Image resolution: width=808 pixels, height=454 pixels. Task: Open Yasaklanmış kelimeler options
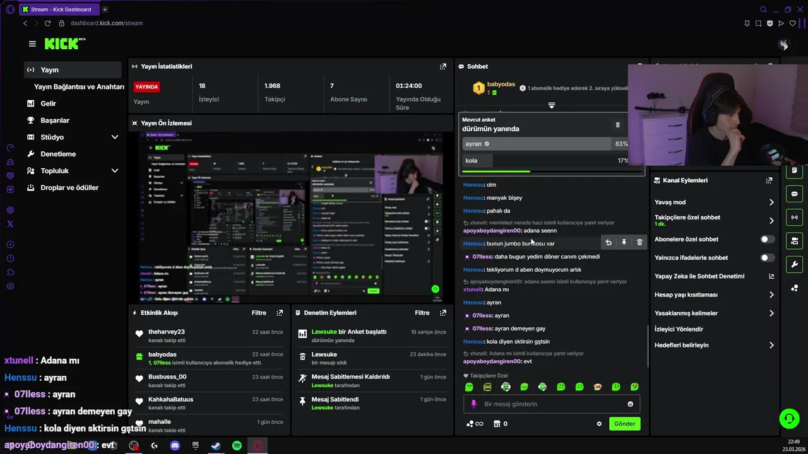coord(713,313)
